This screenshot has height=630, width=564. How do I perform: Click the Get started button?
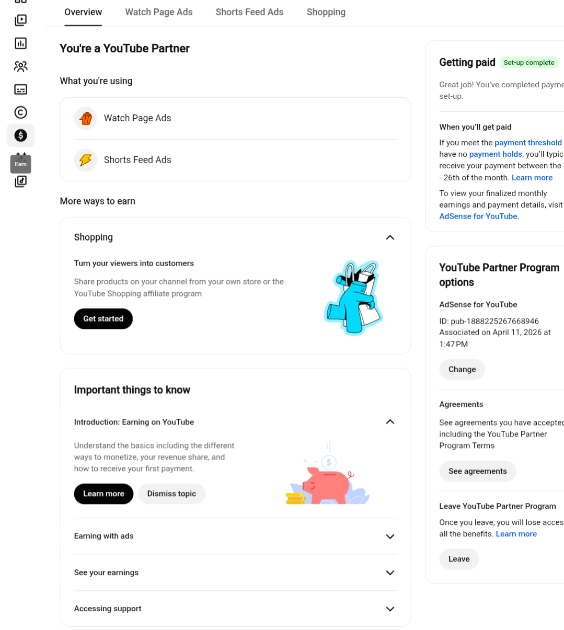pyautogui.click(x=103, y=319)
